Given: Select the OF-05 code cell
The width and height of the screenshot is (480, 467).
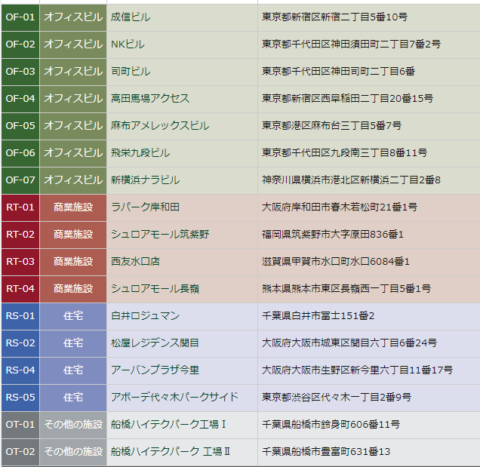Looking at the screenshot, I should click(20, 126).
